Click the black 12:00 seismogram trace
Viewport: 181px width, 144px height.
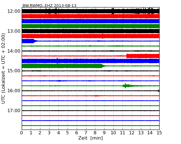tap(90, 11)
